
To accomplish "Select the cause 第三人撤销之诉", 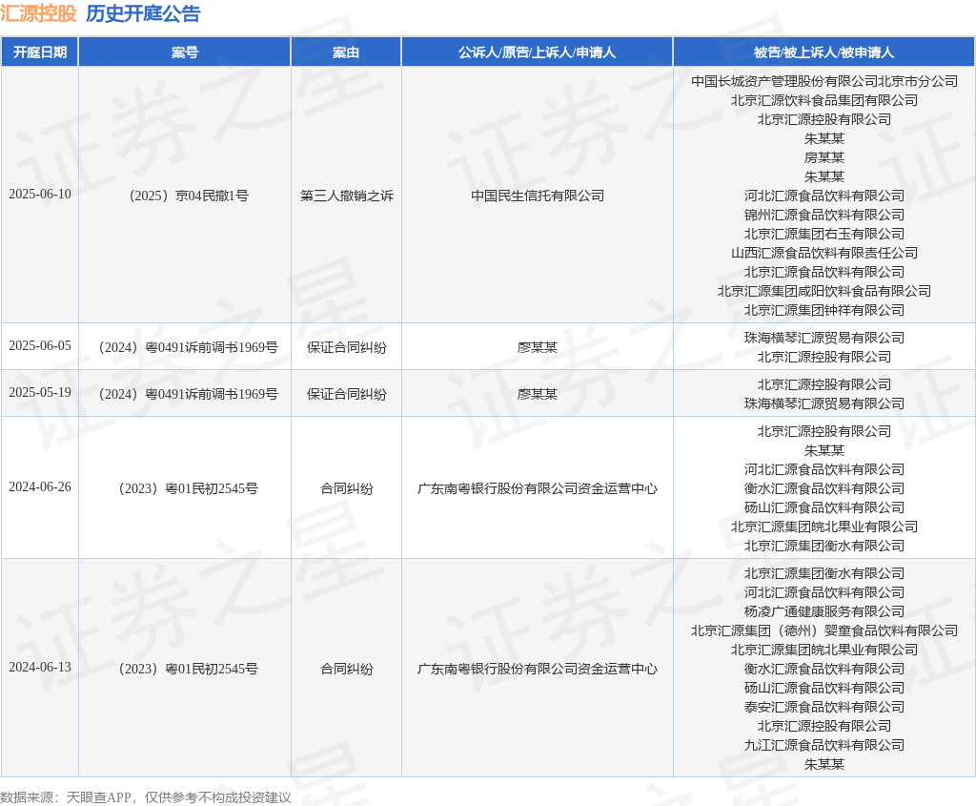I will [347, 196].
